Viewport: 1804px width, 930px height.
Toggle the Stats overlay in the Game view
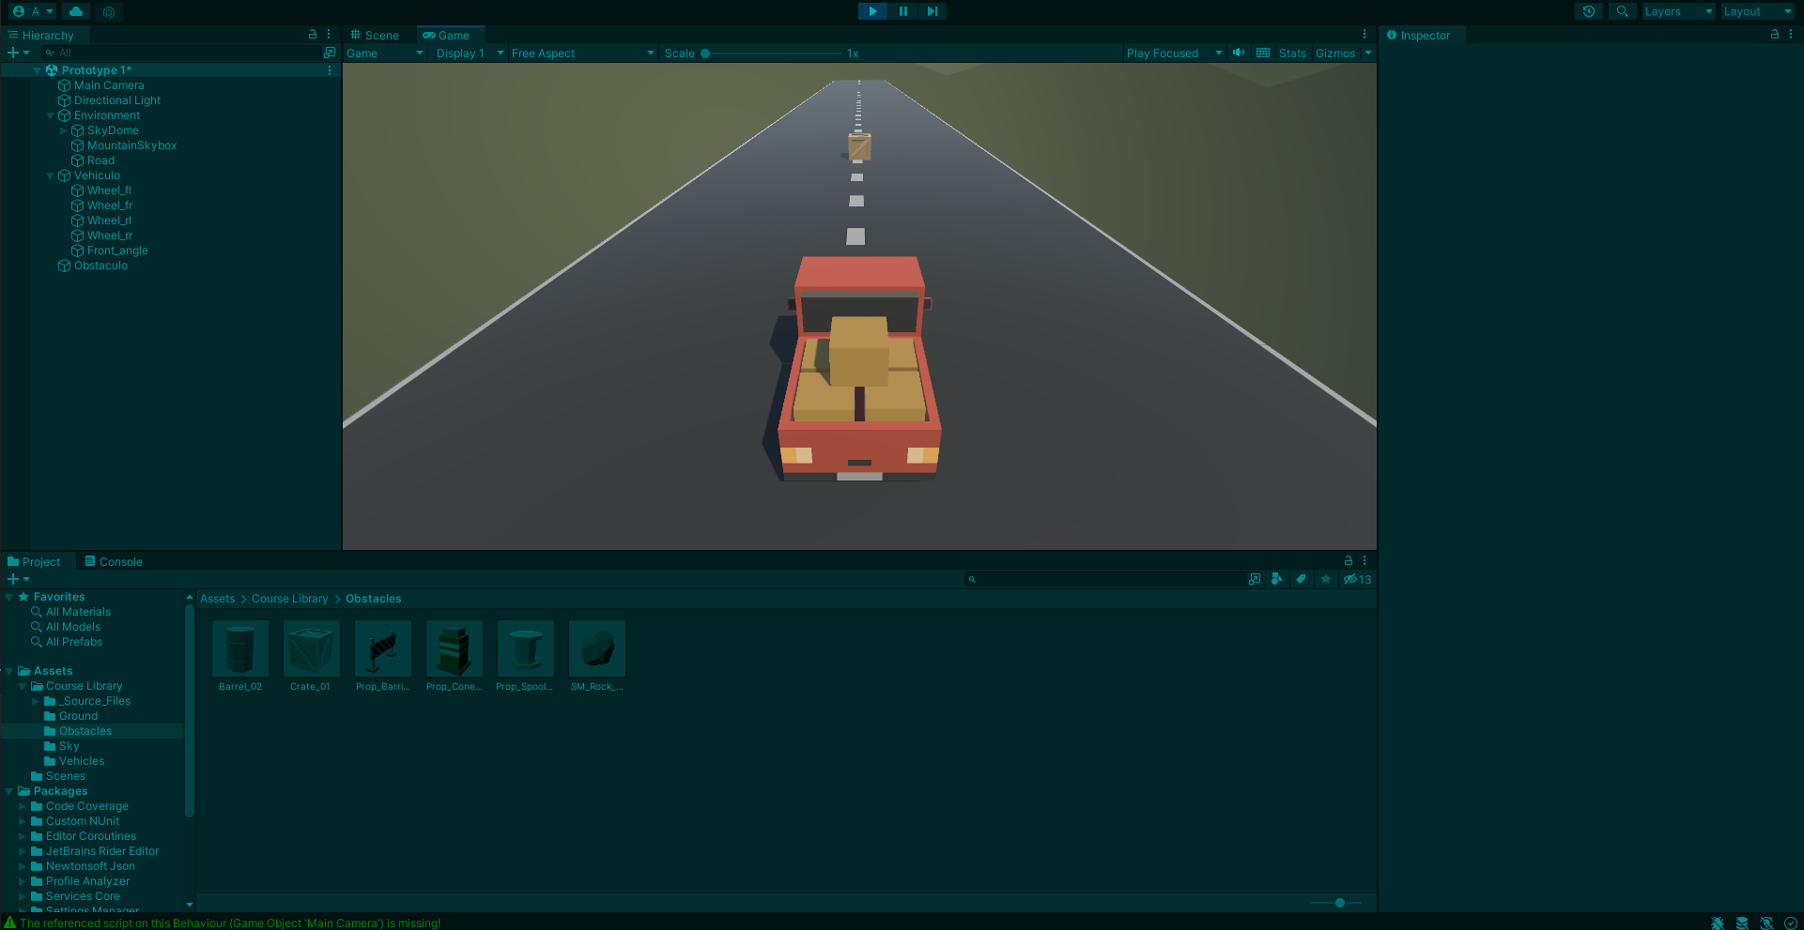tap(1292, 53)
